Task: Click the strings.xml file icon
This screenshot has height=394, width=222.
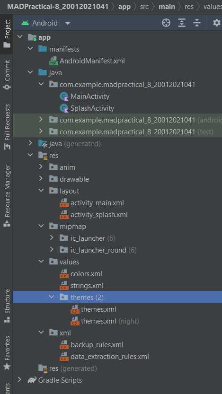Action: click(64, 286)
